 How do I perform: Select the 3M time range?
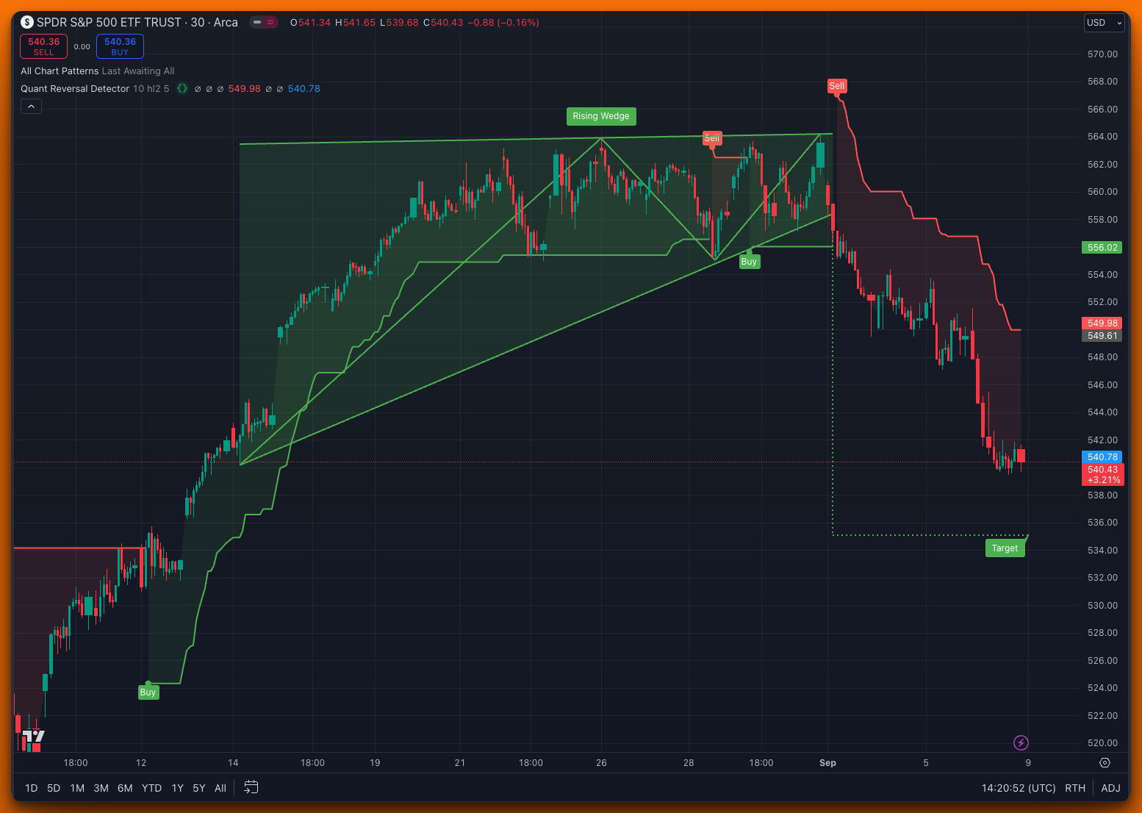(x=101, y=788)
